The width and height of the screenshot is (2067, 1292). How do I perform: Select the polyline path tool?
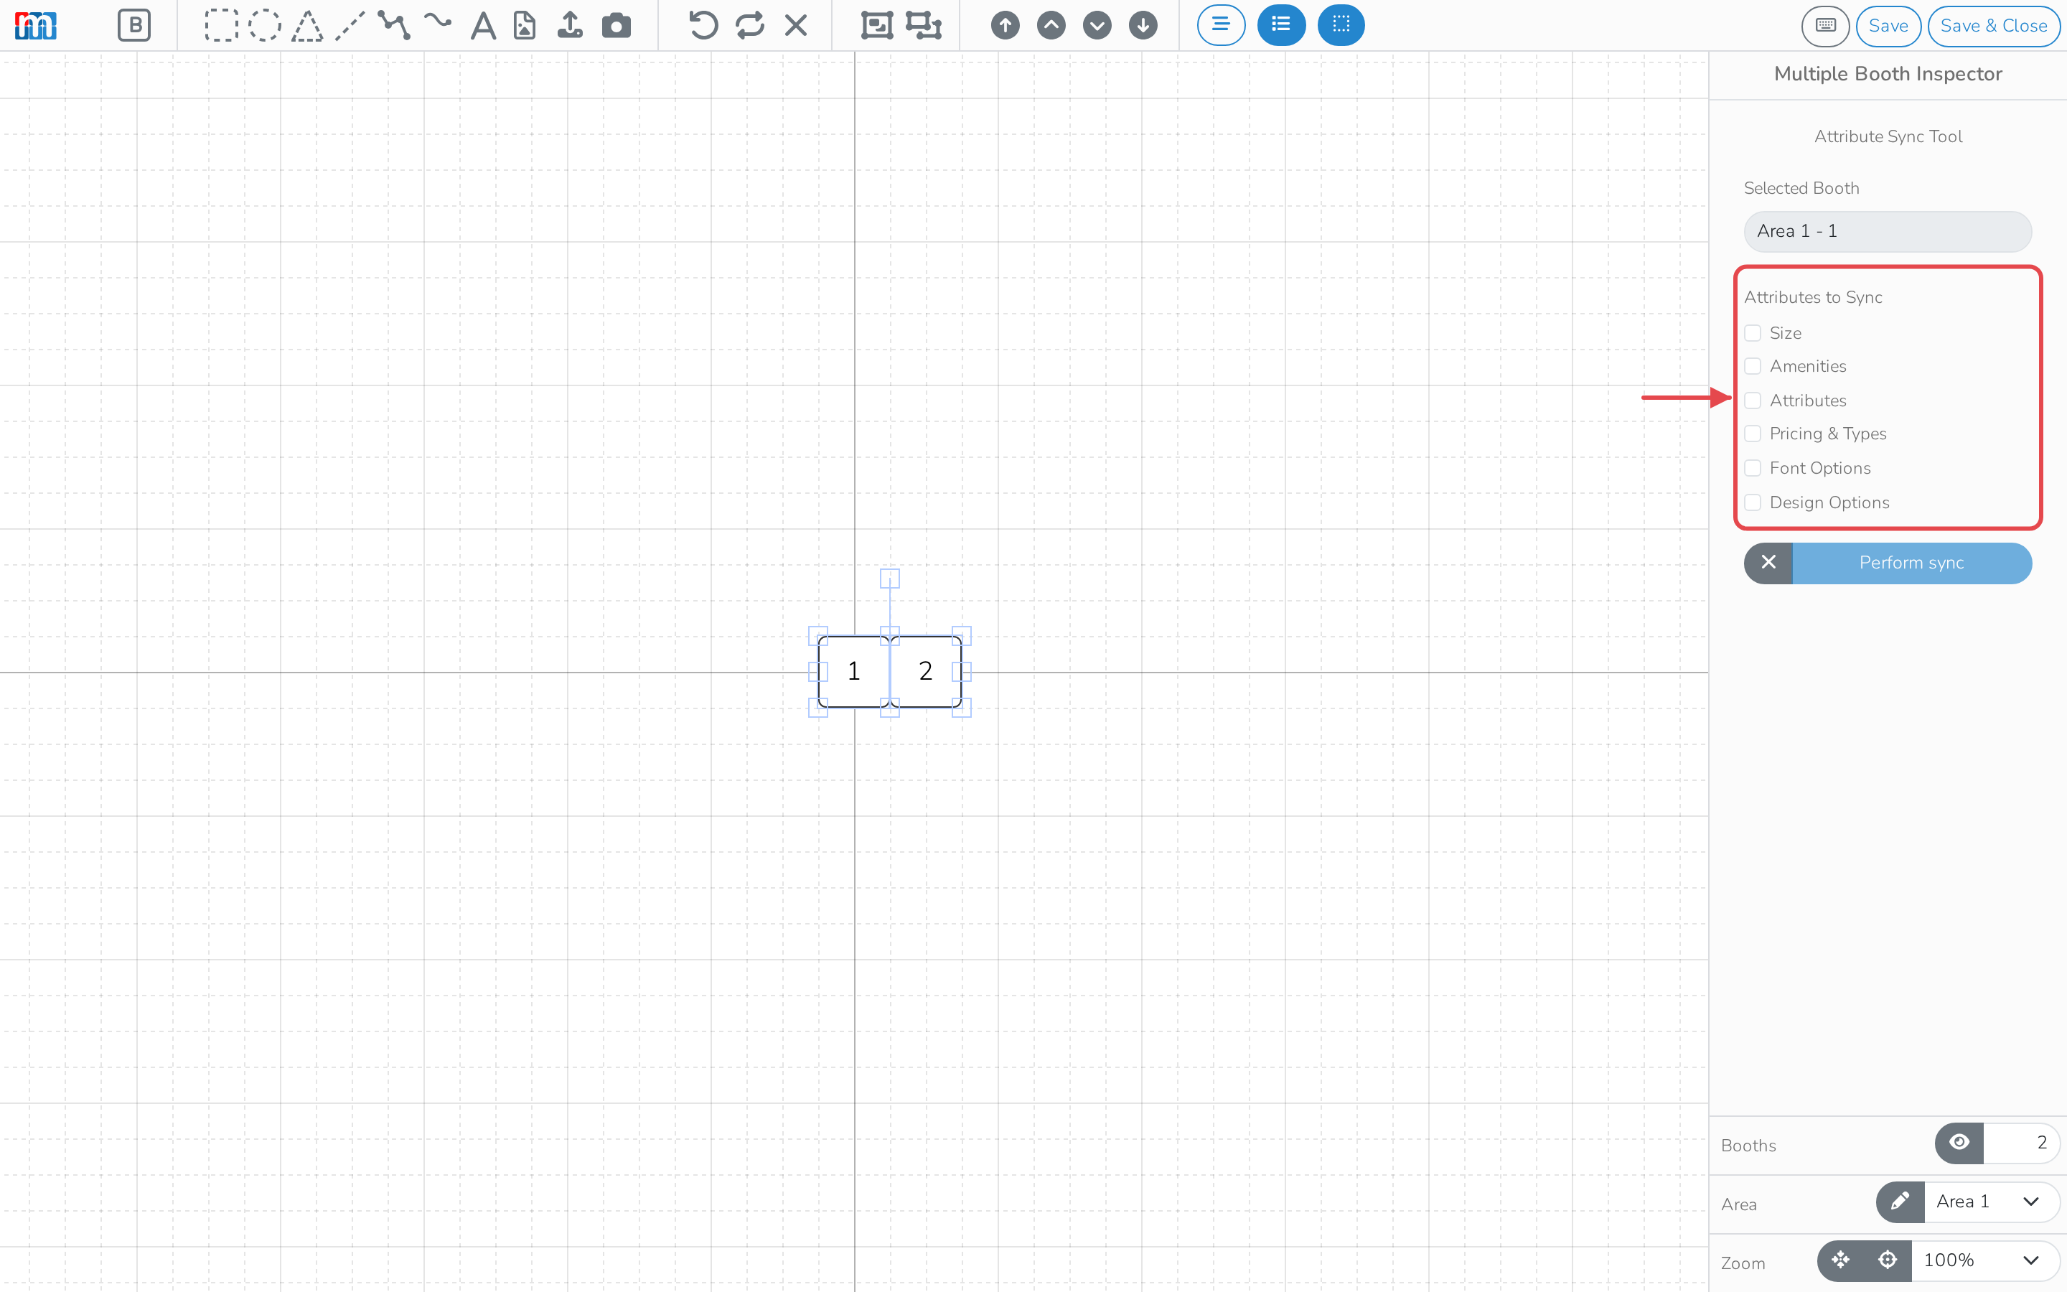tap(394, 26)
